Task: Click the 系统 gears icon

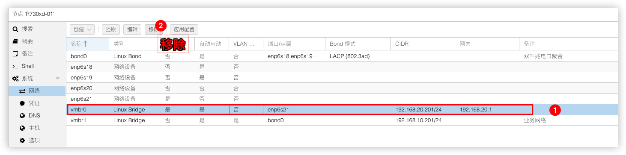Action: click(15, 79)
